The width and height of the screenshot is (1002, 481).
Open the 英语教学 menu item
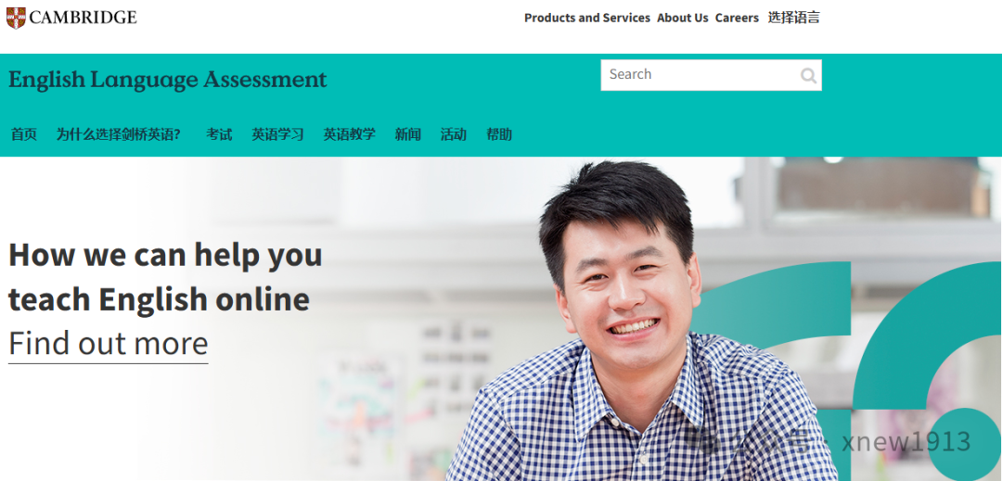[349, 134]
